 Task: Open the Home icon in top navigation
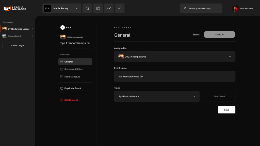(x=87, y=8)
